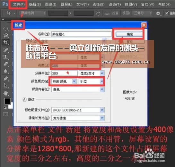Open the 8 位 bit depth dropdown
This screenshot has width=175, height=167.
tap(92, 81)
